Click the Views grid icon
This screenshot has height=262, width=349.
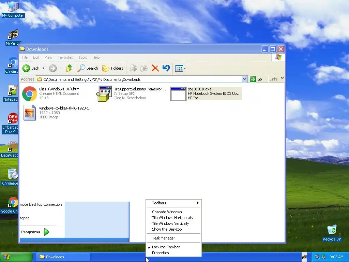179,68
